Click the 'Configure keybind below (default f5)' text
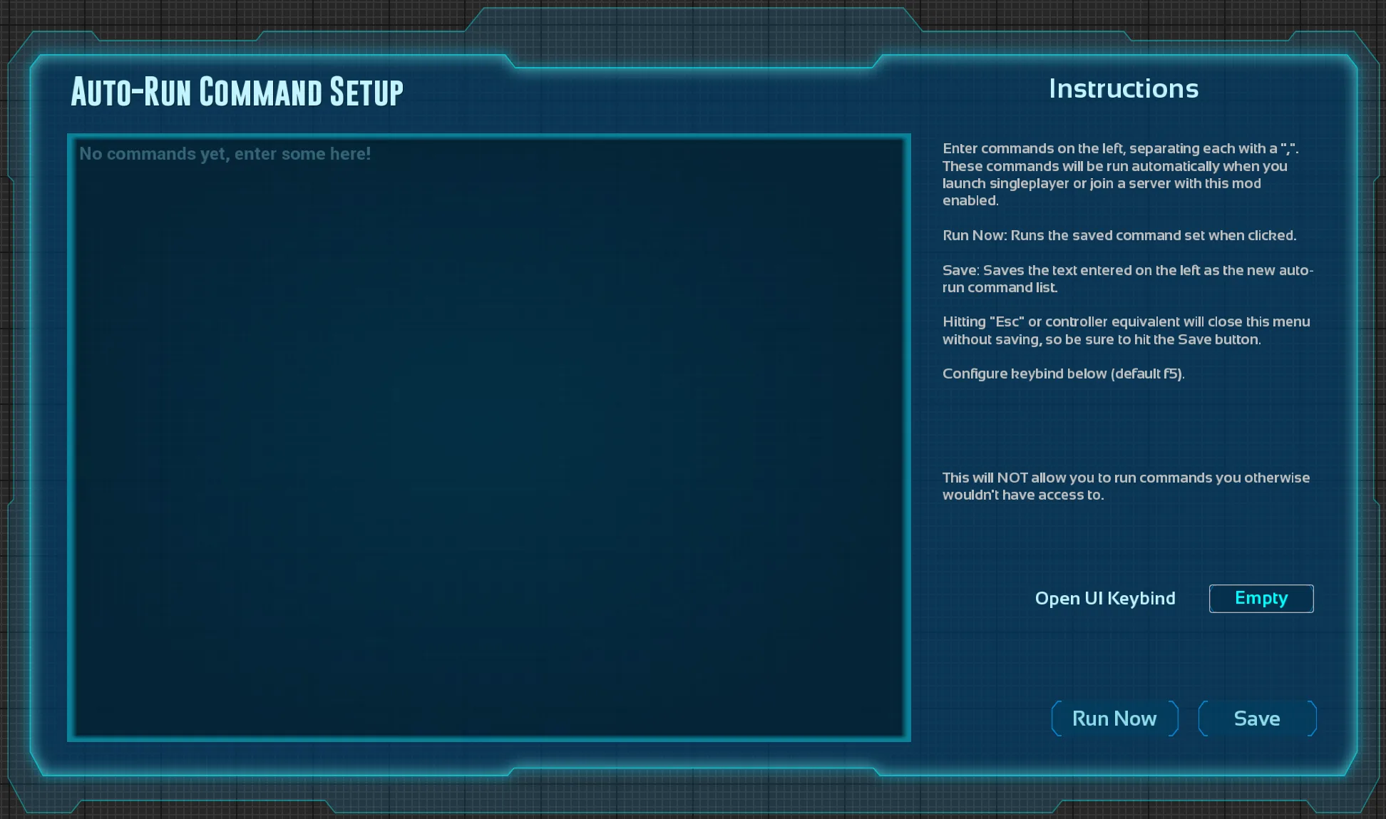This screenshot has height=819, width=1386. pyautogui.click(x=1064, y=374)
